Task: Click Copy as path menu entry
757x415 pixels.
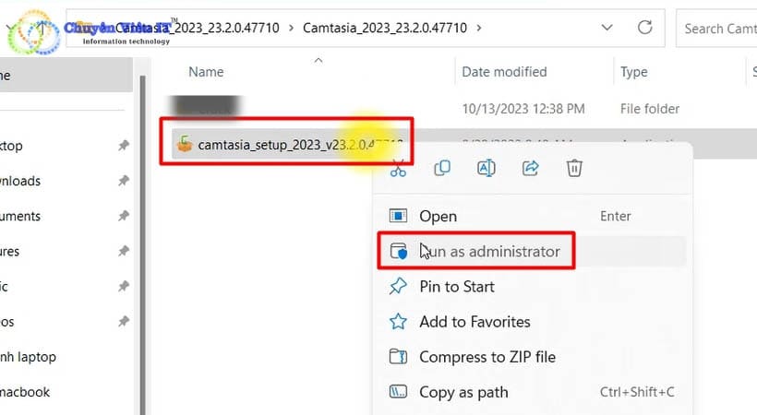Action: (463, 392)
